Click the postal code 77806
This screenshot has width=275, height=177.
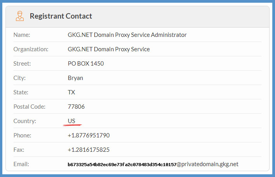click(76, 107)
